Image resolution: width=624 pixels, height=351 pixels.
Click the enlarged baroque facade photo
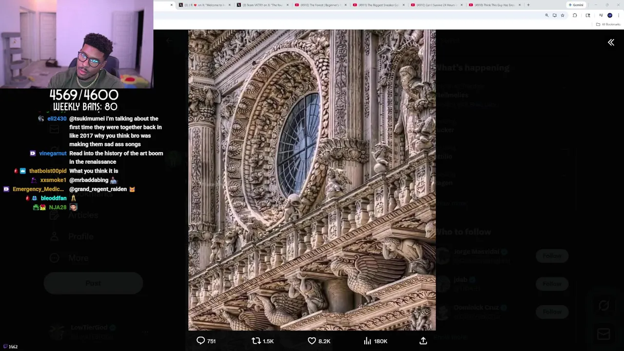(312, 180)
